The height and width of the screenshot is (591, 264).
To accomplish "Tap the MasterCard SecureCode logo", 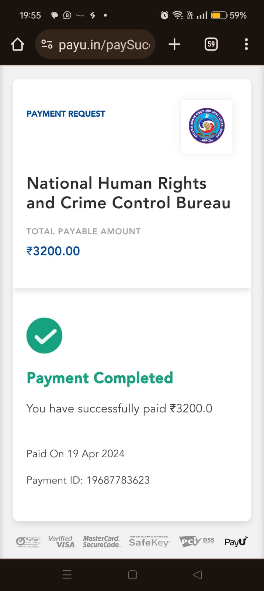I will pos(101,542).
